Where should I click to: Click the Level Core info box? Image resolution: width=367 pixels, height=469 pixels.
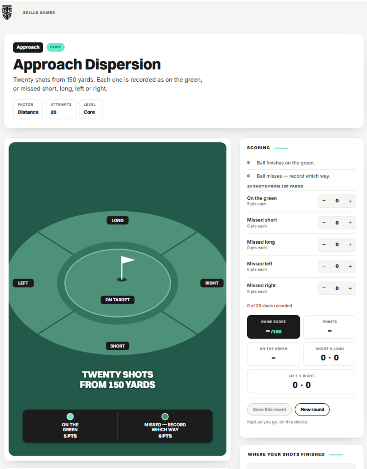pyautogui.click(x=91, y=109)
